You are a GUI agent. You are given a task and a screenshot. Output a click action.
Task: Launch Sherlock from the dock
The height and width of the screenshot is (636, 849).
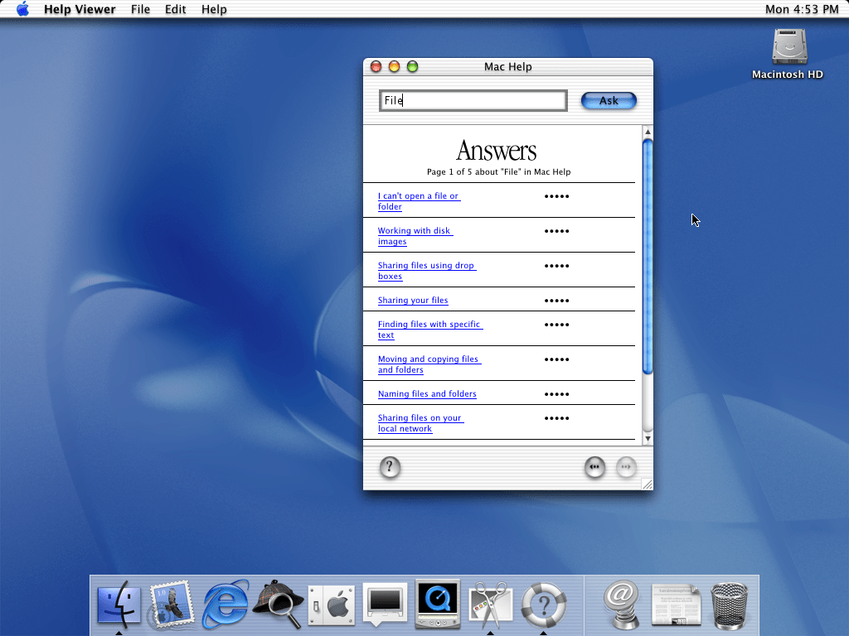[278, 604]
